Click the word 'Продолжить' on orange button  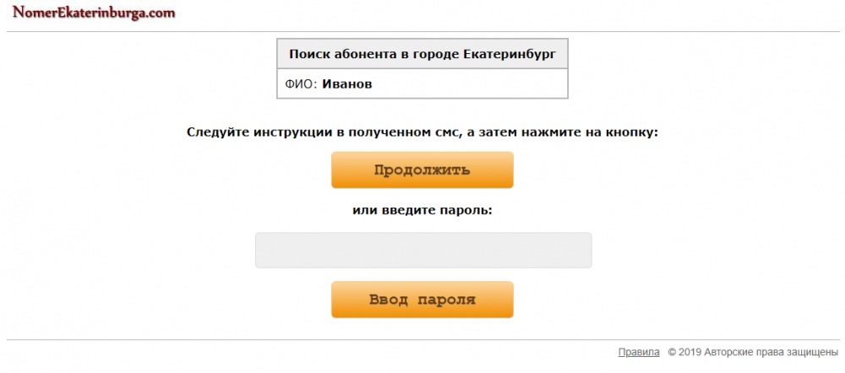(422, 170)
